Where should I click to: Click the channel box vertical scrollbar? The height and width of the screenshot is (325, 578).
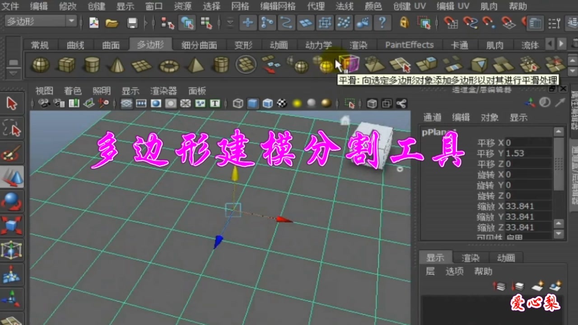click(559, 163)
